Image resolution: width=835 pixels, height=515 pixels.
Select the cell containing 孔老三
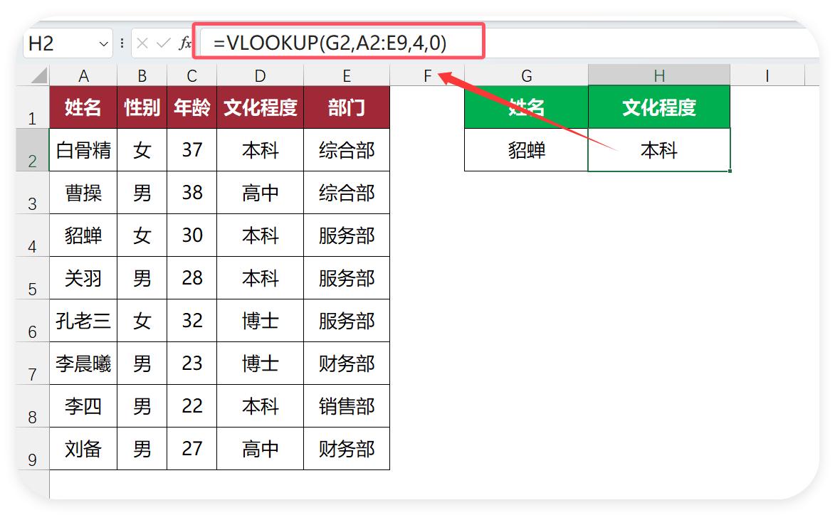coord(83,320)
